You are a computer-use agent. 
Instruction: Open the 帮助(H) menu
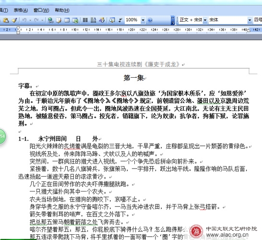coord(62,11)
